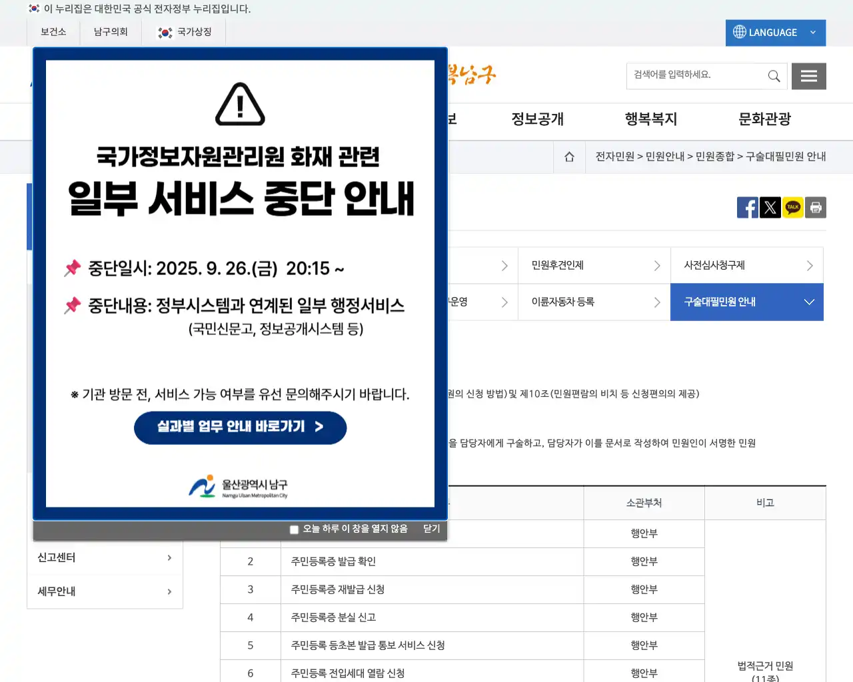
Task: Close the popup with 닫기
Action: [432, 529]
